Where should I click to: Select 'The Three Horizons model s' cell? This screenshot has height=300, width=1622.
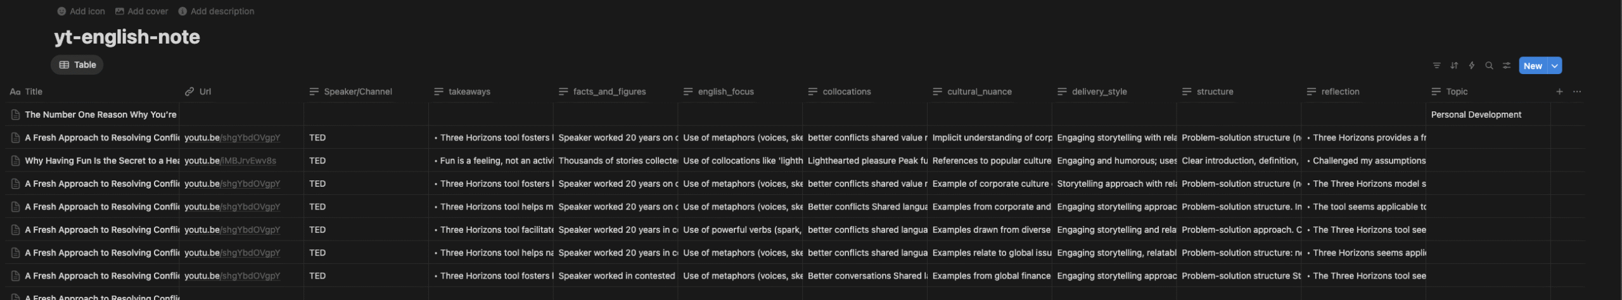click(1363, 184)
